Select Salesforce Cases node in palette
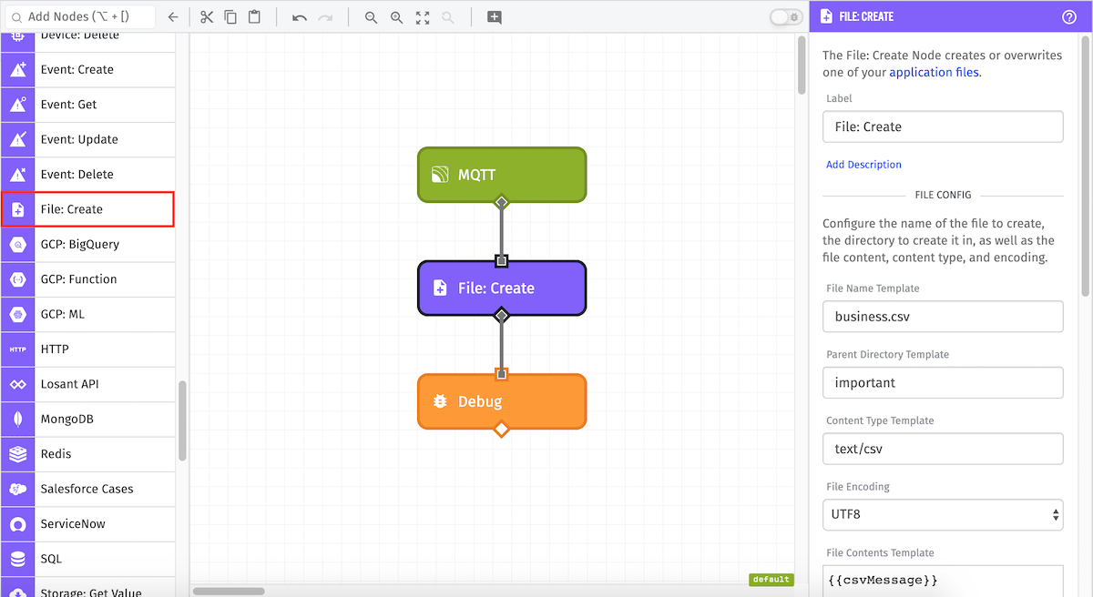Screen dimensions: 1093x597 87,489
